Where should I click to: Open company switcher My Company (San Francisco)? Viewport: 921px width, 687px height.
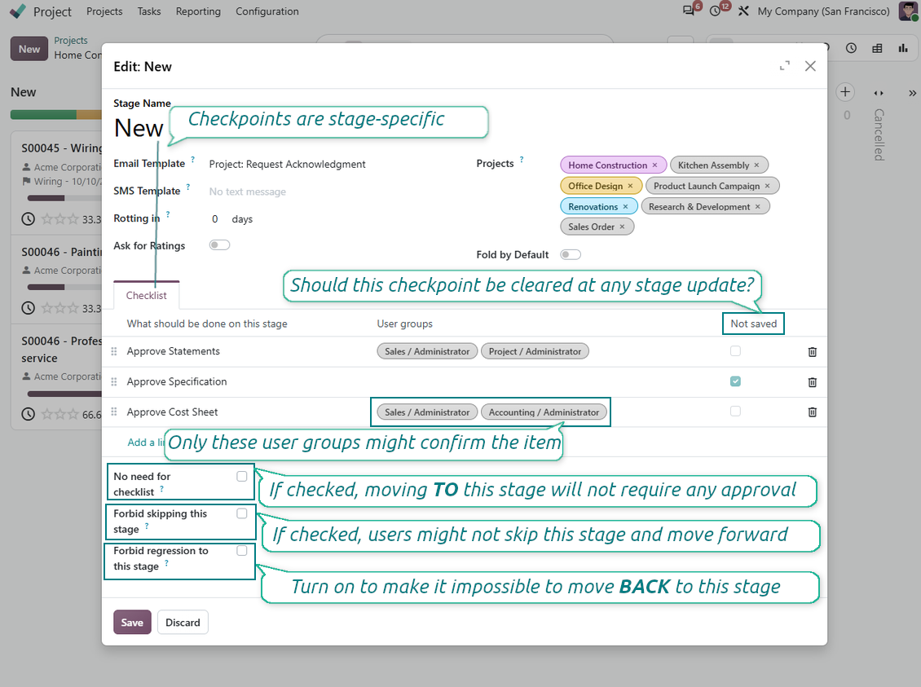pyautogui.click(x=823, y=11)
